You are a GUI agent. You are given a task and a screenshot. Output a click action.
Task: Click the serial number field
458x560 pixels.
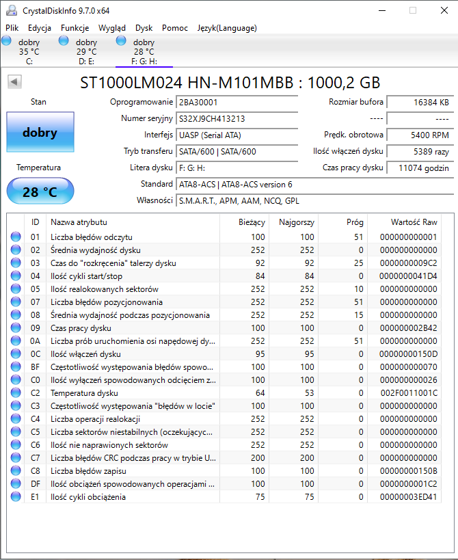(x=237, y=118)
